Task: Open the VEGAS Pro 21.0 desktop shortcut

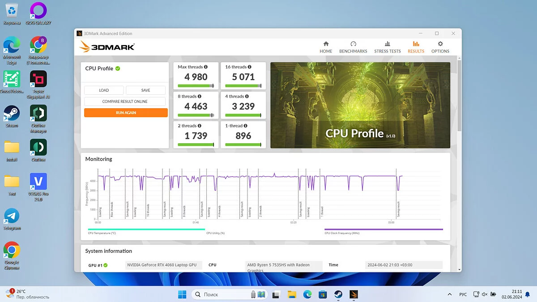Action: click(38, 185)
